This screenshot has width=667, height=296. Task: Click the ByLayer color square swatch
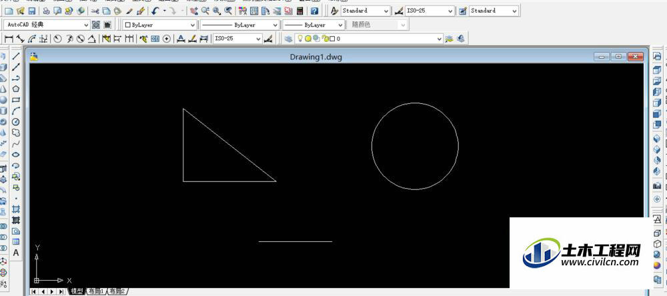pyautogui.click(x=127, y=25)
